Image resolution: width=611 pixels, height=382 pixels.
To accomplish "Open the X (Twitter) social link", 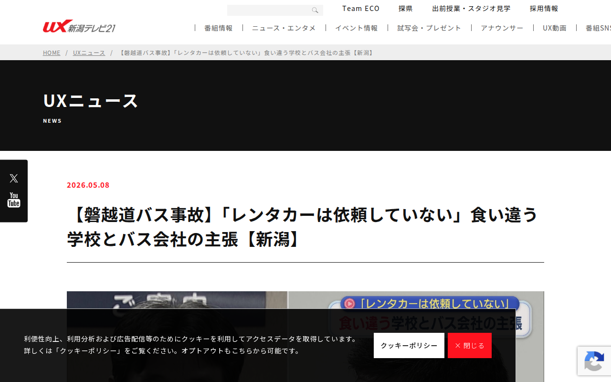I will (14, 179).
